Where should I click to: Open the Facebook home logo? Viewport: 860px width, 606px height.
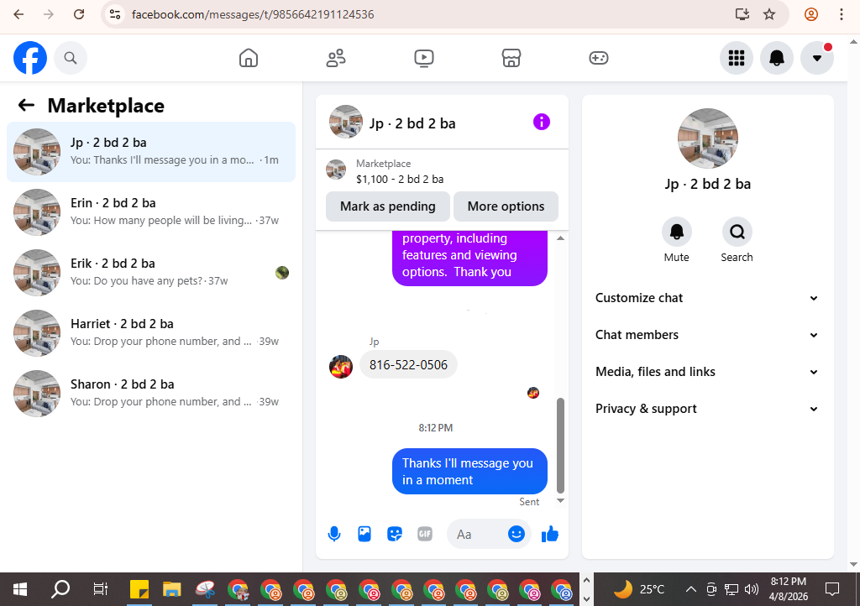click(x=30, y=58)
